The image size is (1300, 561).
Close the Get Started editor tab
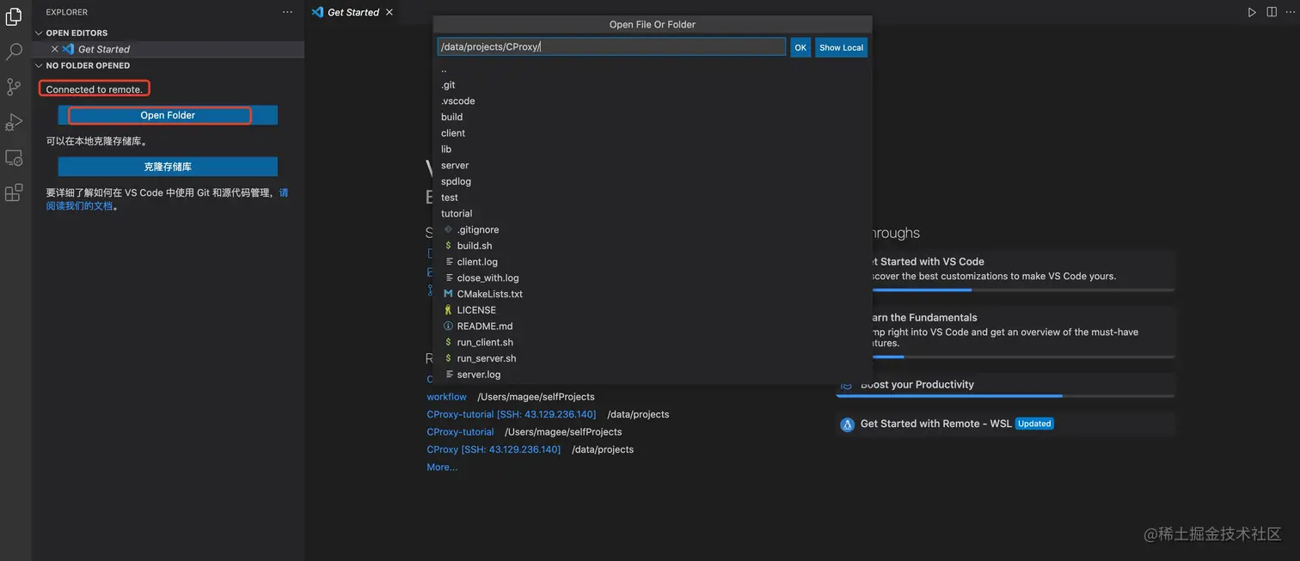click(389, 12)
